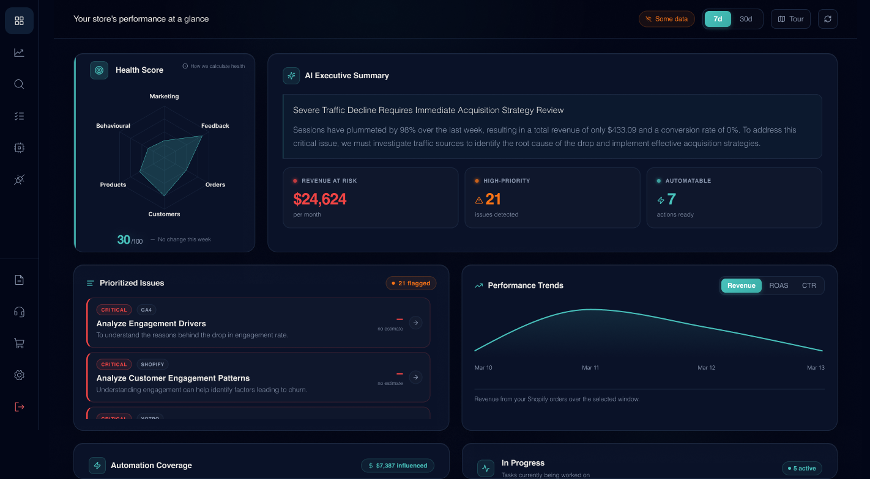Open the automation chip sidebar icon

coord(19,148)
